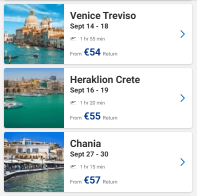Click the Sept 16 - 19 dates

89,90
